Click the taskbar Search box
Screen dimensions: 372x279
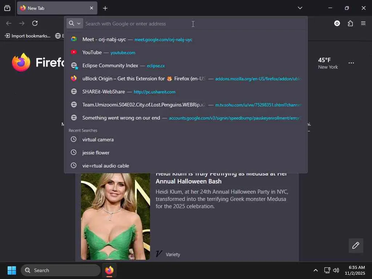point(61,270)
